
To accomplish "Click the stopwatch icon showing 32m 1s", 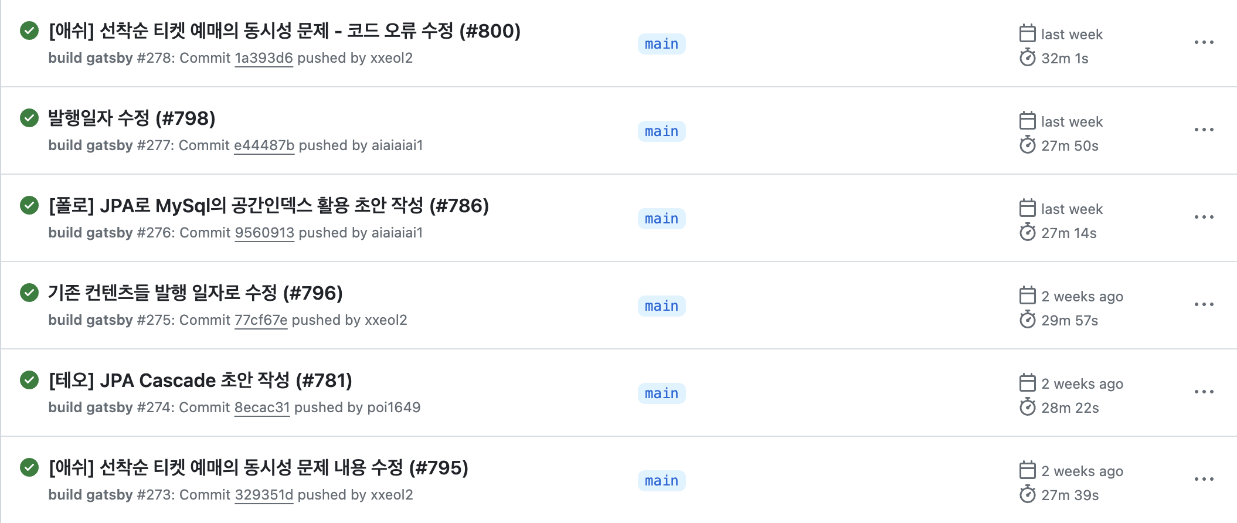I will point(1028,58).
